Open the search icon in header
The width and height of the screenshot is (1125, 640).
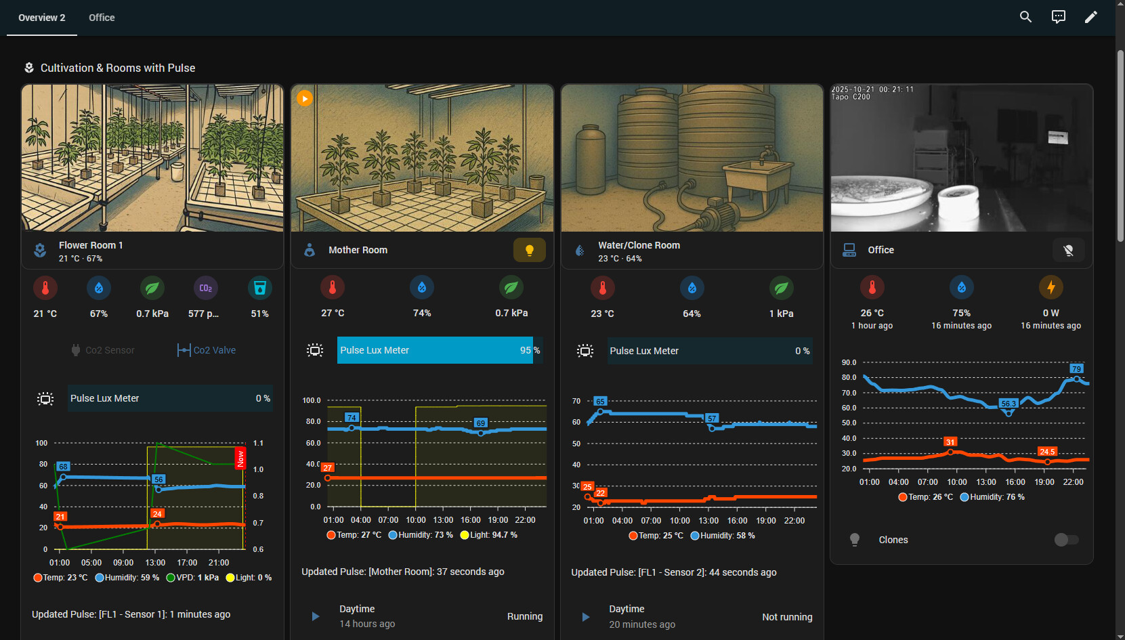(x=1025, y=17)
